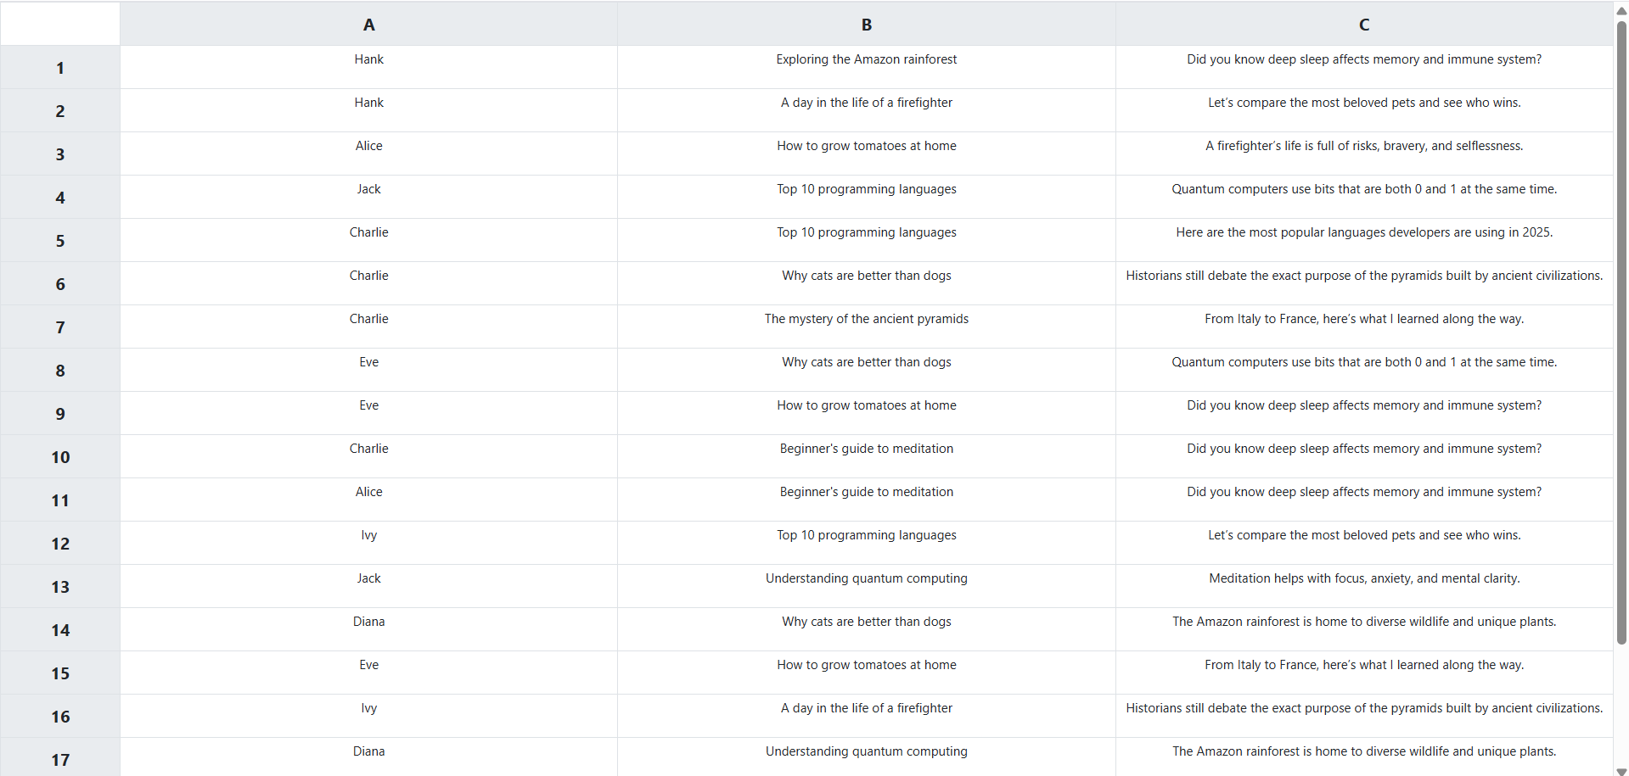Click the select-all corner cell
This screenshot has height=776, width=1629.
point(59,24)
